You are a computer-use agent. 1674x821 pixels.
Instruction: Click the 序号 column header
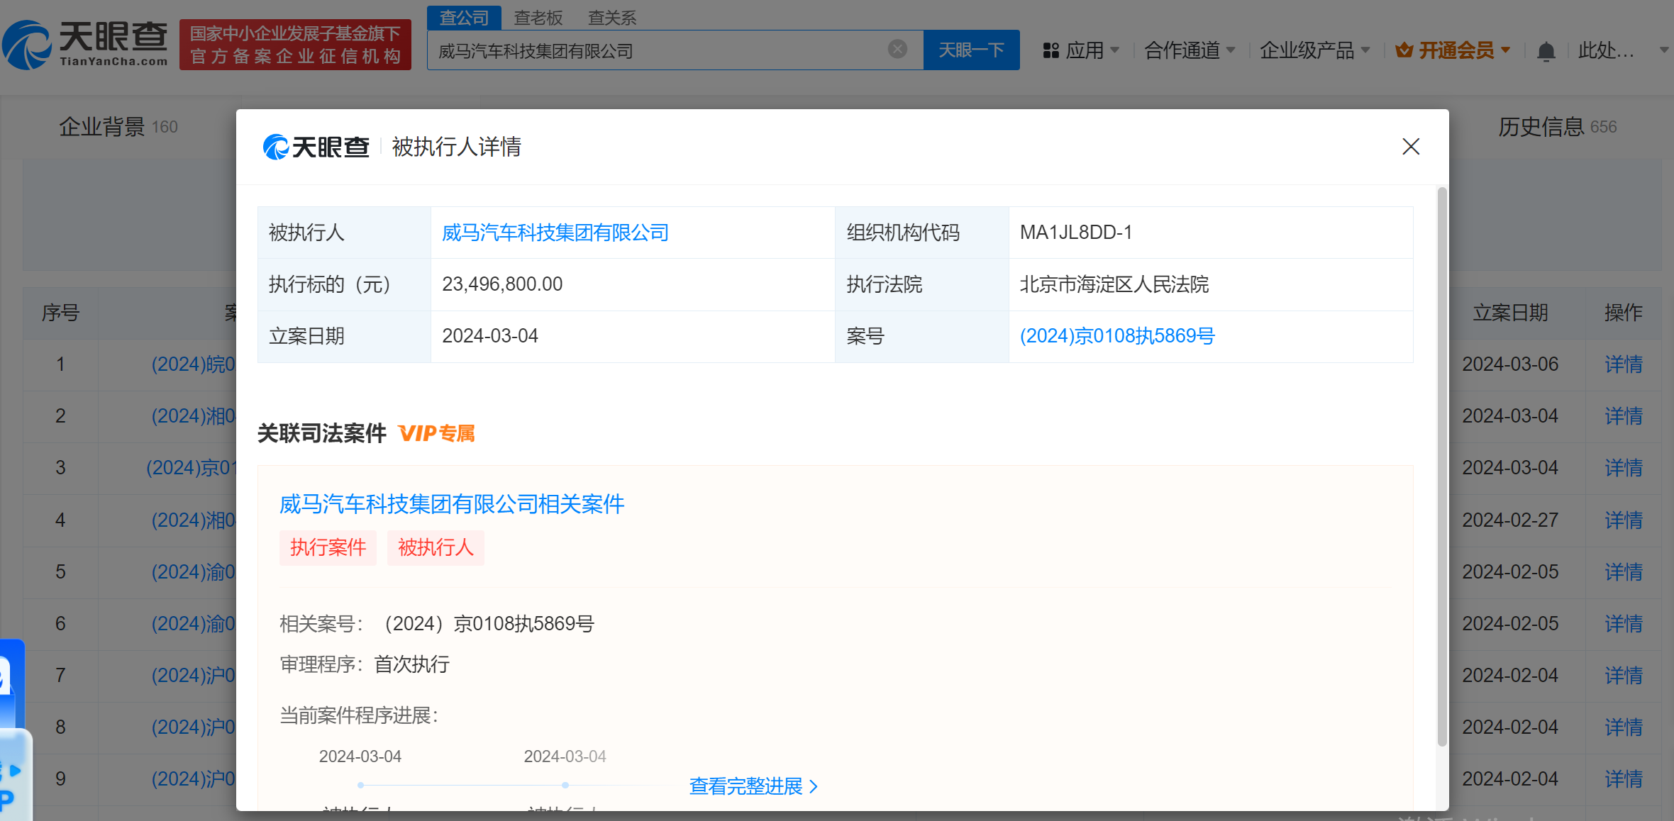pyautogui.click(x=60, y=313)
